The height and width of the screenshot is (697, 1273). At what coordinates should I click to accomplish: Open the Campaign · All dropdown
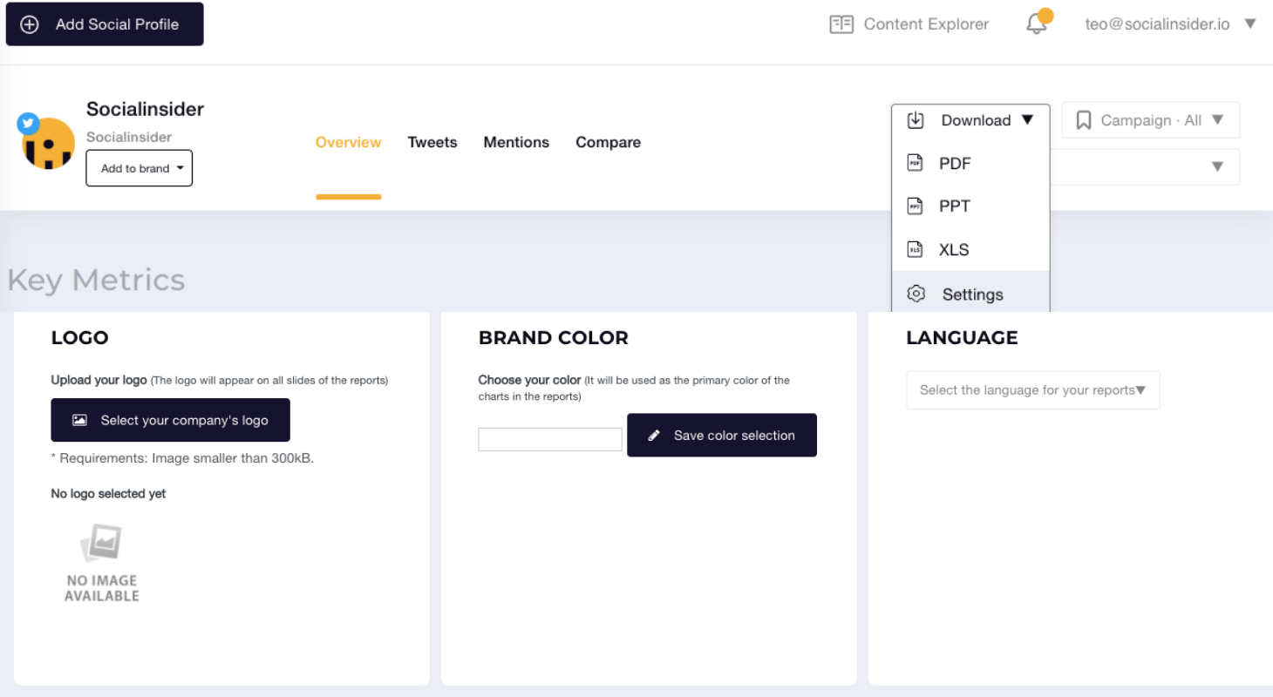tap(1151, 120)
